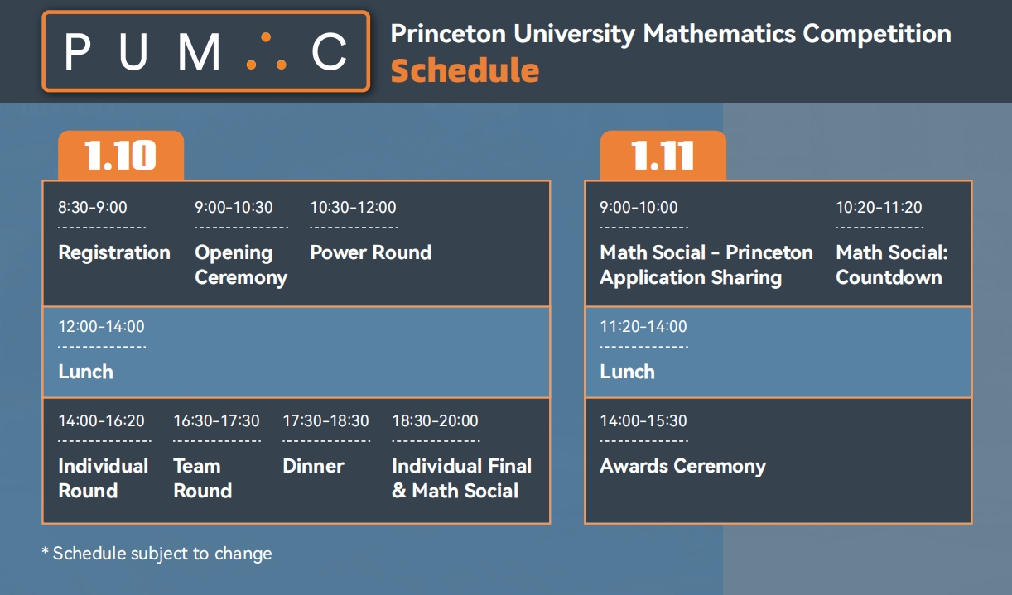
Task: Click the Dinner entry
Action: (313, 466)
